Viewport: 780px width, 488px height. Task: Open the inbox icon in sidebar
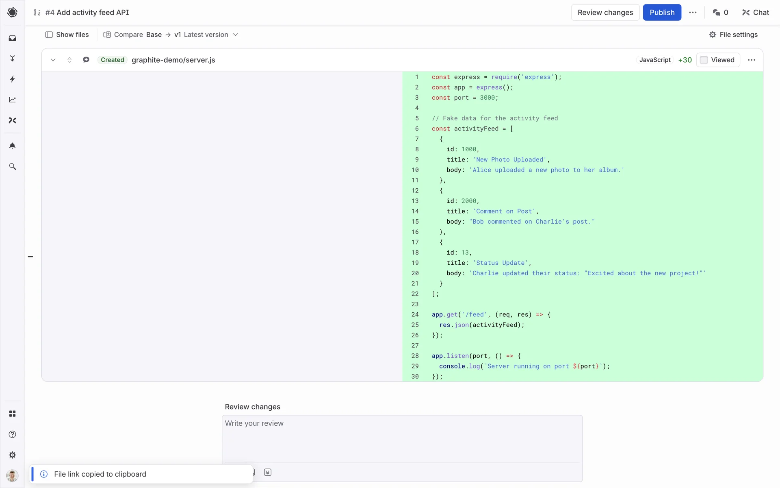tap(12, 38)
